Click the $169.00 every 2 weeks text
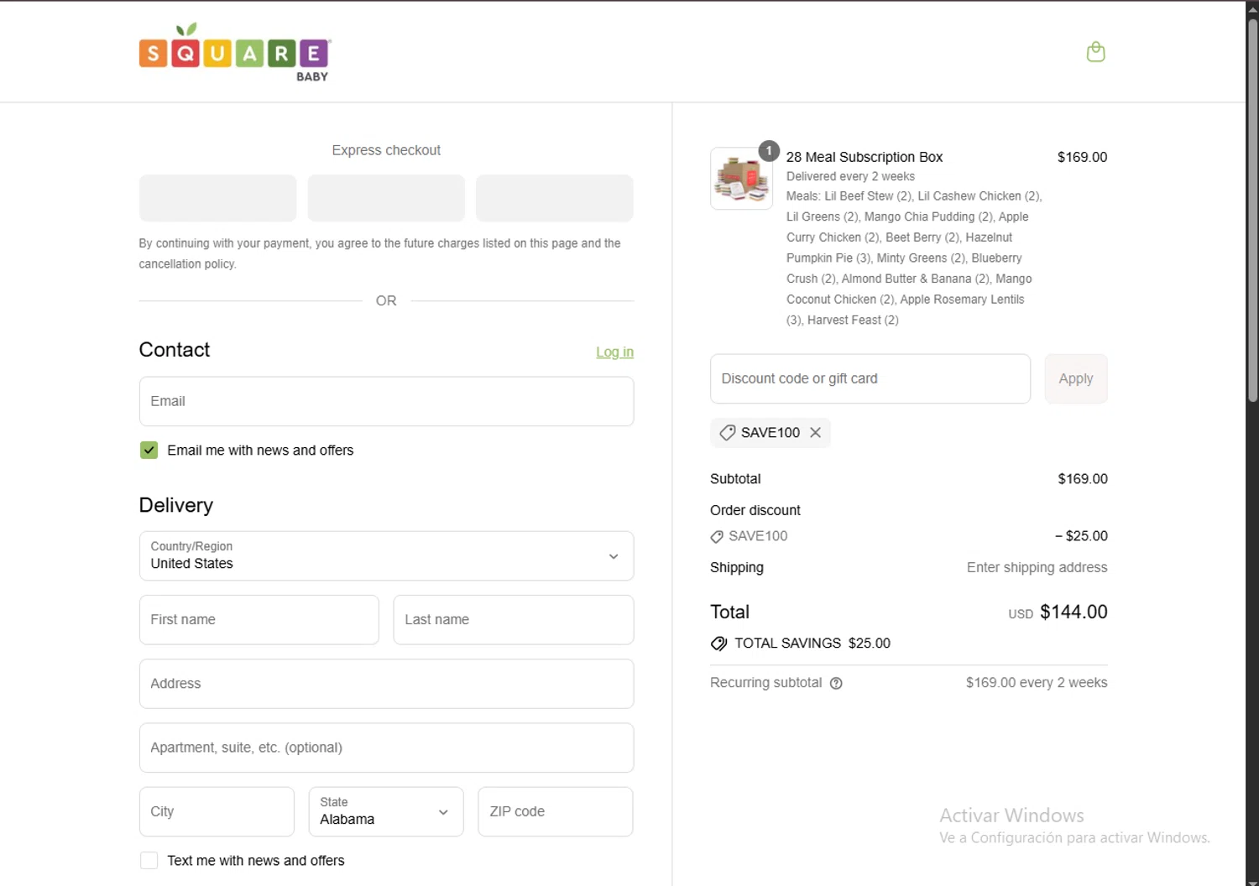The height and width of the screenshot is (886, 1259). pos(1037,683)
